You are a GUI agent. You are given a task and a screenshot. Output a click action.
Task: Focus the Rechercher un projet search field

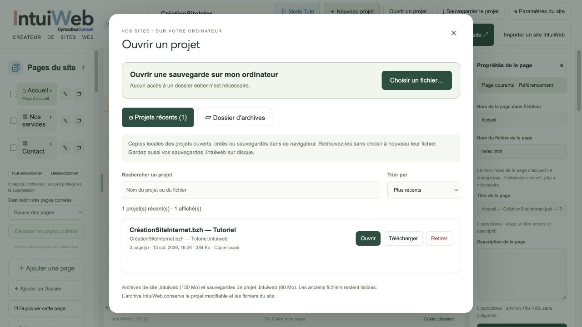(x=251, y=190)
